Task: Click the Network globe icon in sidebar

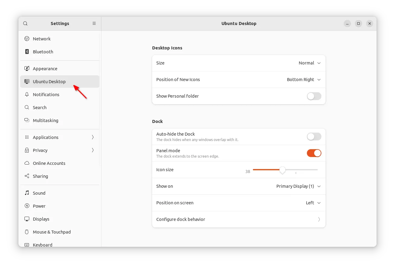Action: click(27, 39)
